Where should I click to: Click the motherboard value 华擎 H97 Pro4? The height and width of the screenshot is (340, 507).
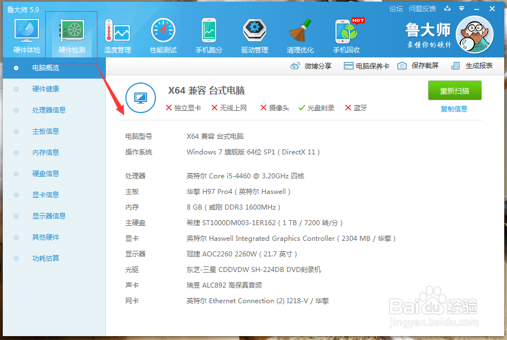tap(238, 192)
